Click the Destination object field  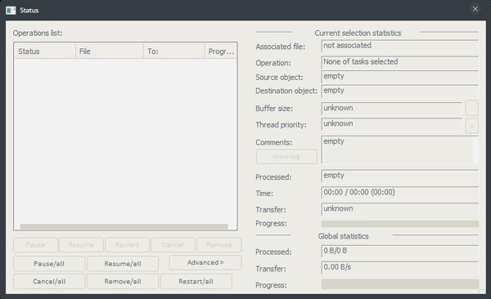tap(400, 91)
